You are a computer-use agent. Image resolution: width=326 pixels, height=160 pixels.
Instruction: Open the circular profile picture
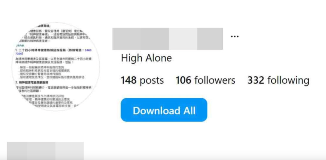pyautogui.click(x=56, y=67)
